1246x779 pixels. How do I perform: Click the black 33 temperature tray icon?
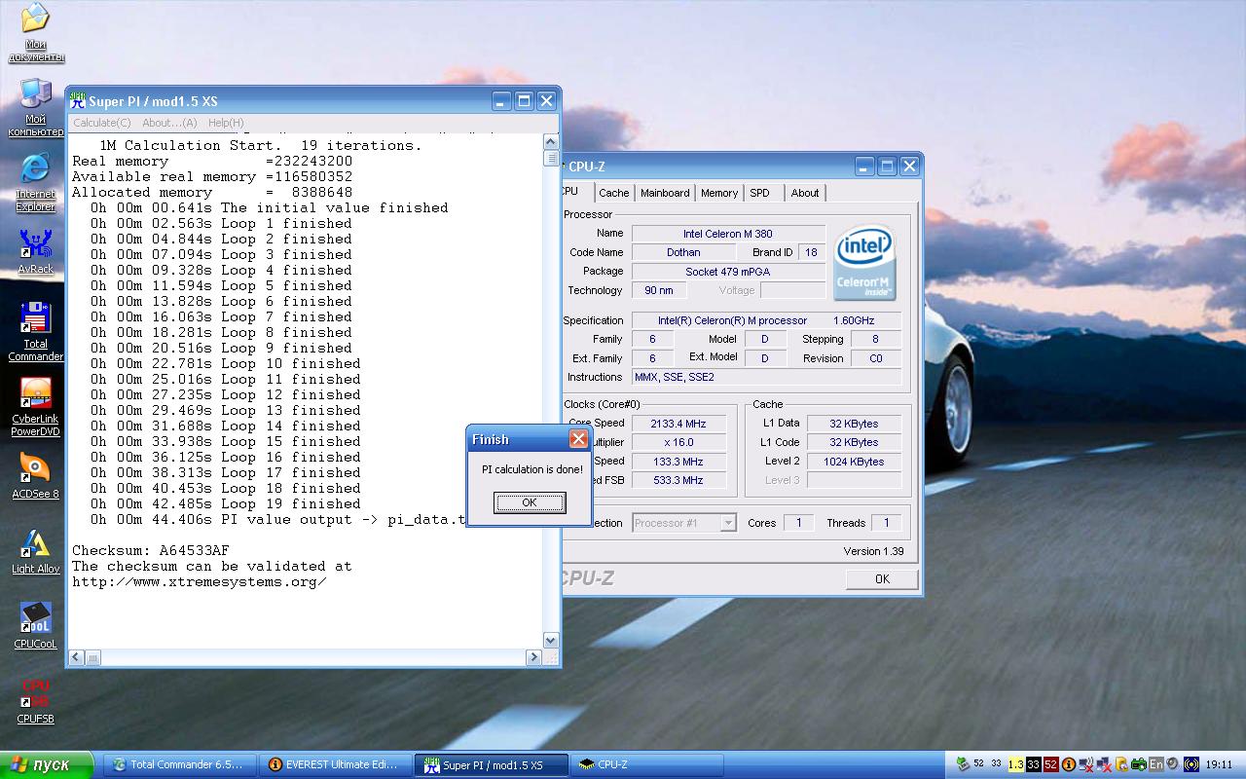point(1034,764)
